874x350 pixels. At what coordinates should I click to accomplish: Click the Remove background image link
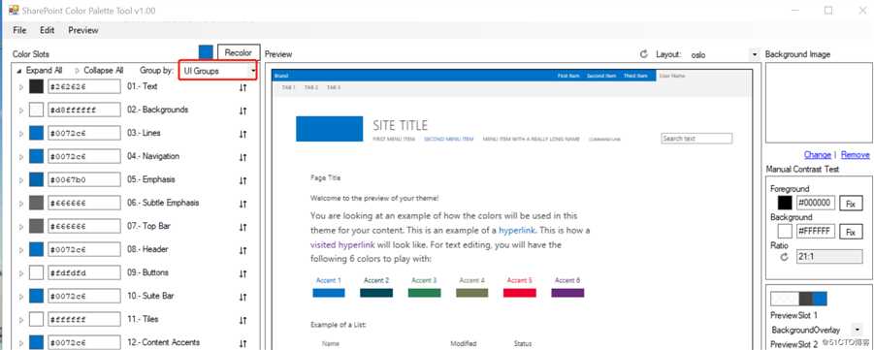[855, 155]
